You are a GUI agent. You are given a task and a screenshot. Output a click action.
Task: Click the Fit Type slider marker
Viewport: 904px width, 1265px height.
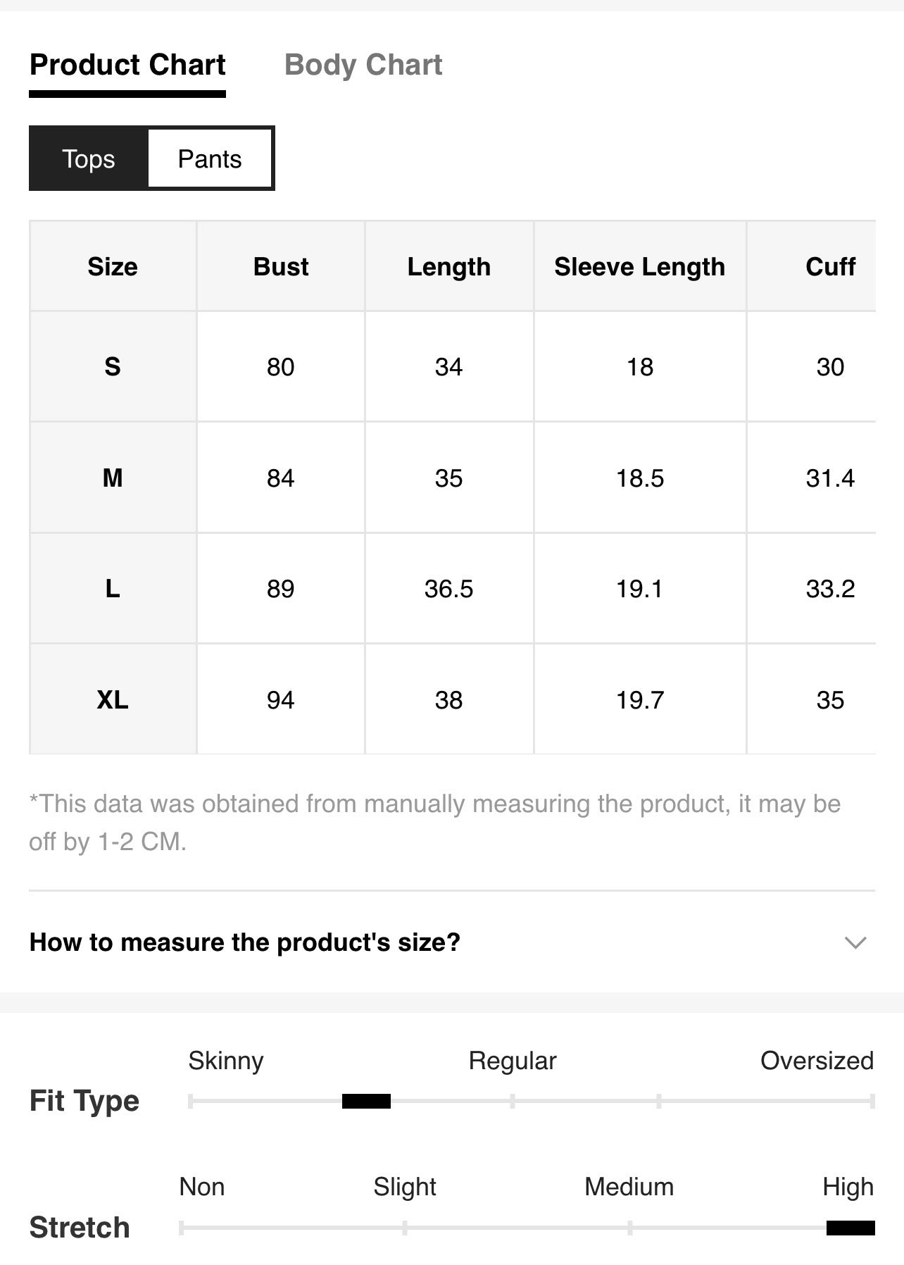click(x=366, y=1101)
